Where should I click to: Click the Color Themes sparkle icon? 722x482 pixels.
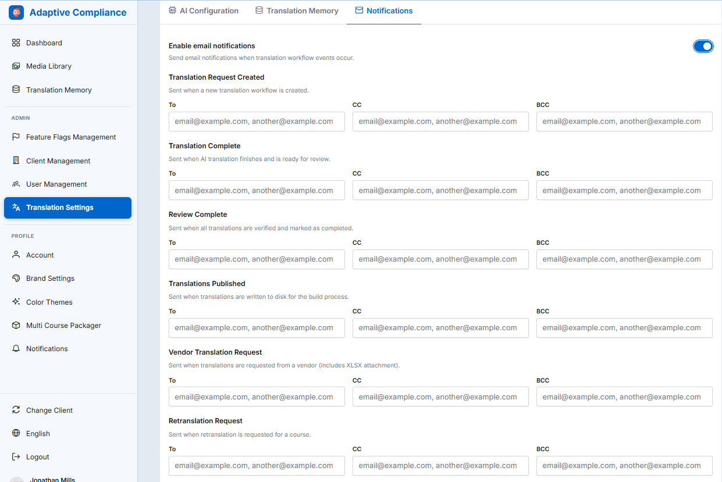[16, 302]
